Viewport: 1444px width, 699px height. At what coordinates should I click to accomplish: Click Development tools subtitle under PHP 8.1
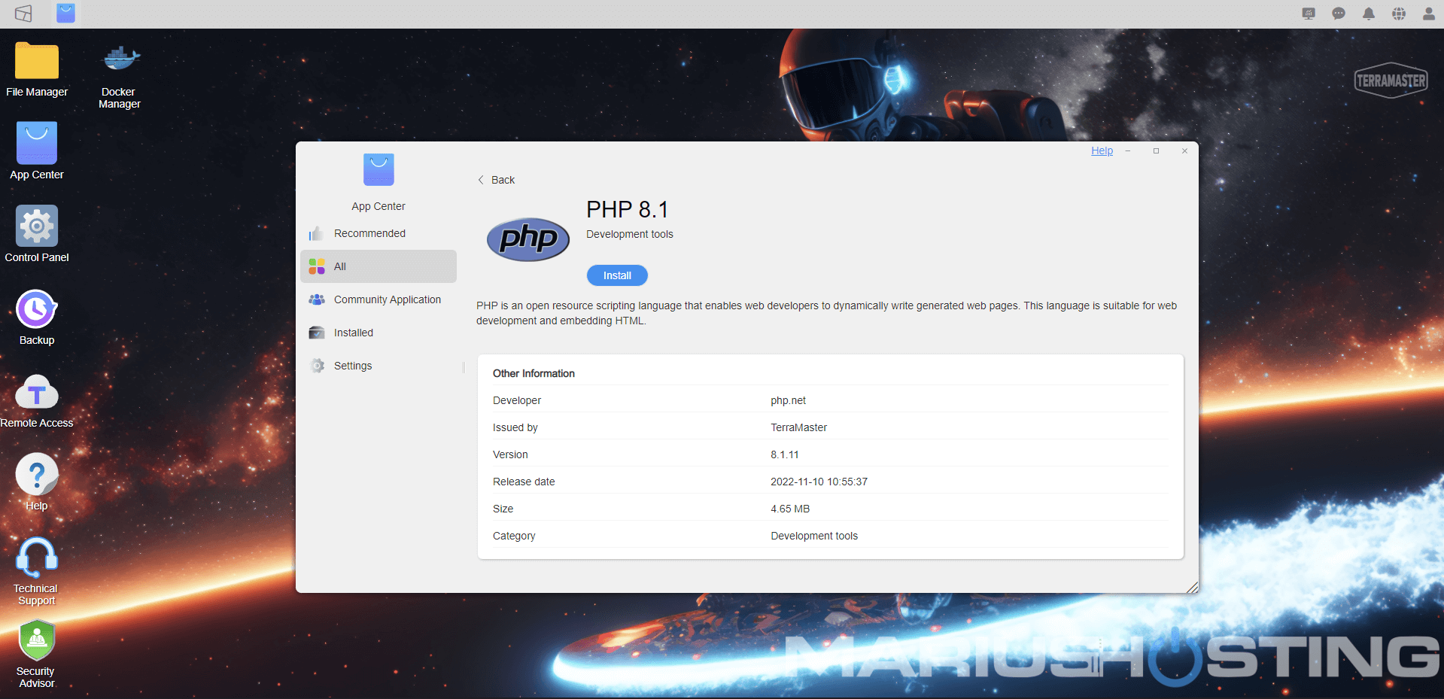click(x=630, y=234)
